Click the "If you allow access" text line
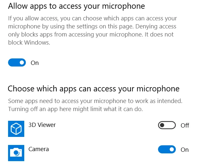The width and height of the screenshot is (202, 165). (x=92, y=18)
